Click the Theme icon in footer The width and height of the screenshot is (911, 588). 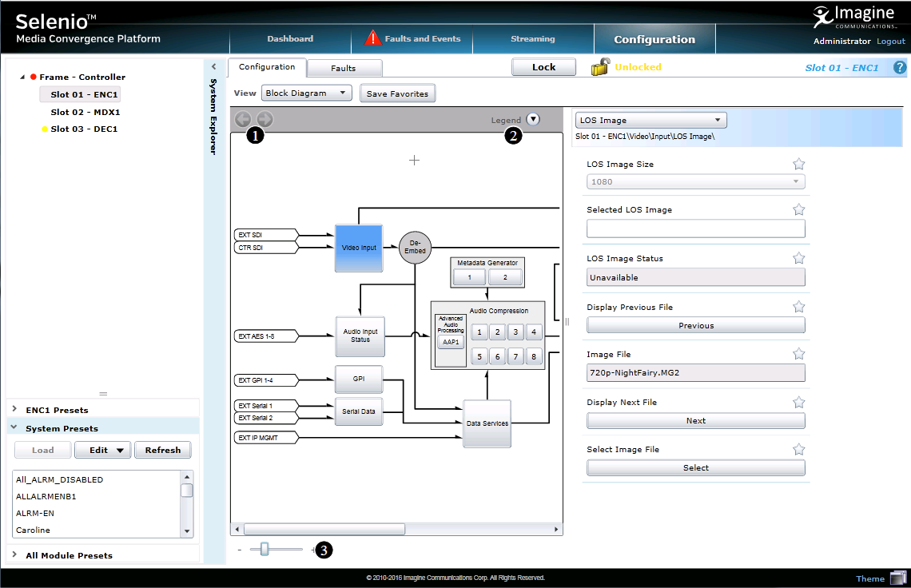(x=898, y=578)
